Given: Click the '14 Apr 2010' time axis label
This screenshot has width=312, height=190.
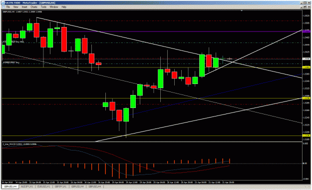Looking at the screenshot, I should pyautogui.click(x=7, y=182).
